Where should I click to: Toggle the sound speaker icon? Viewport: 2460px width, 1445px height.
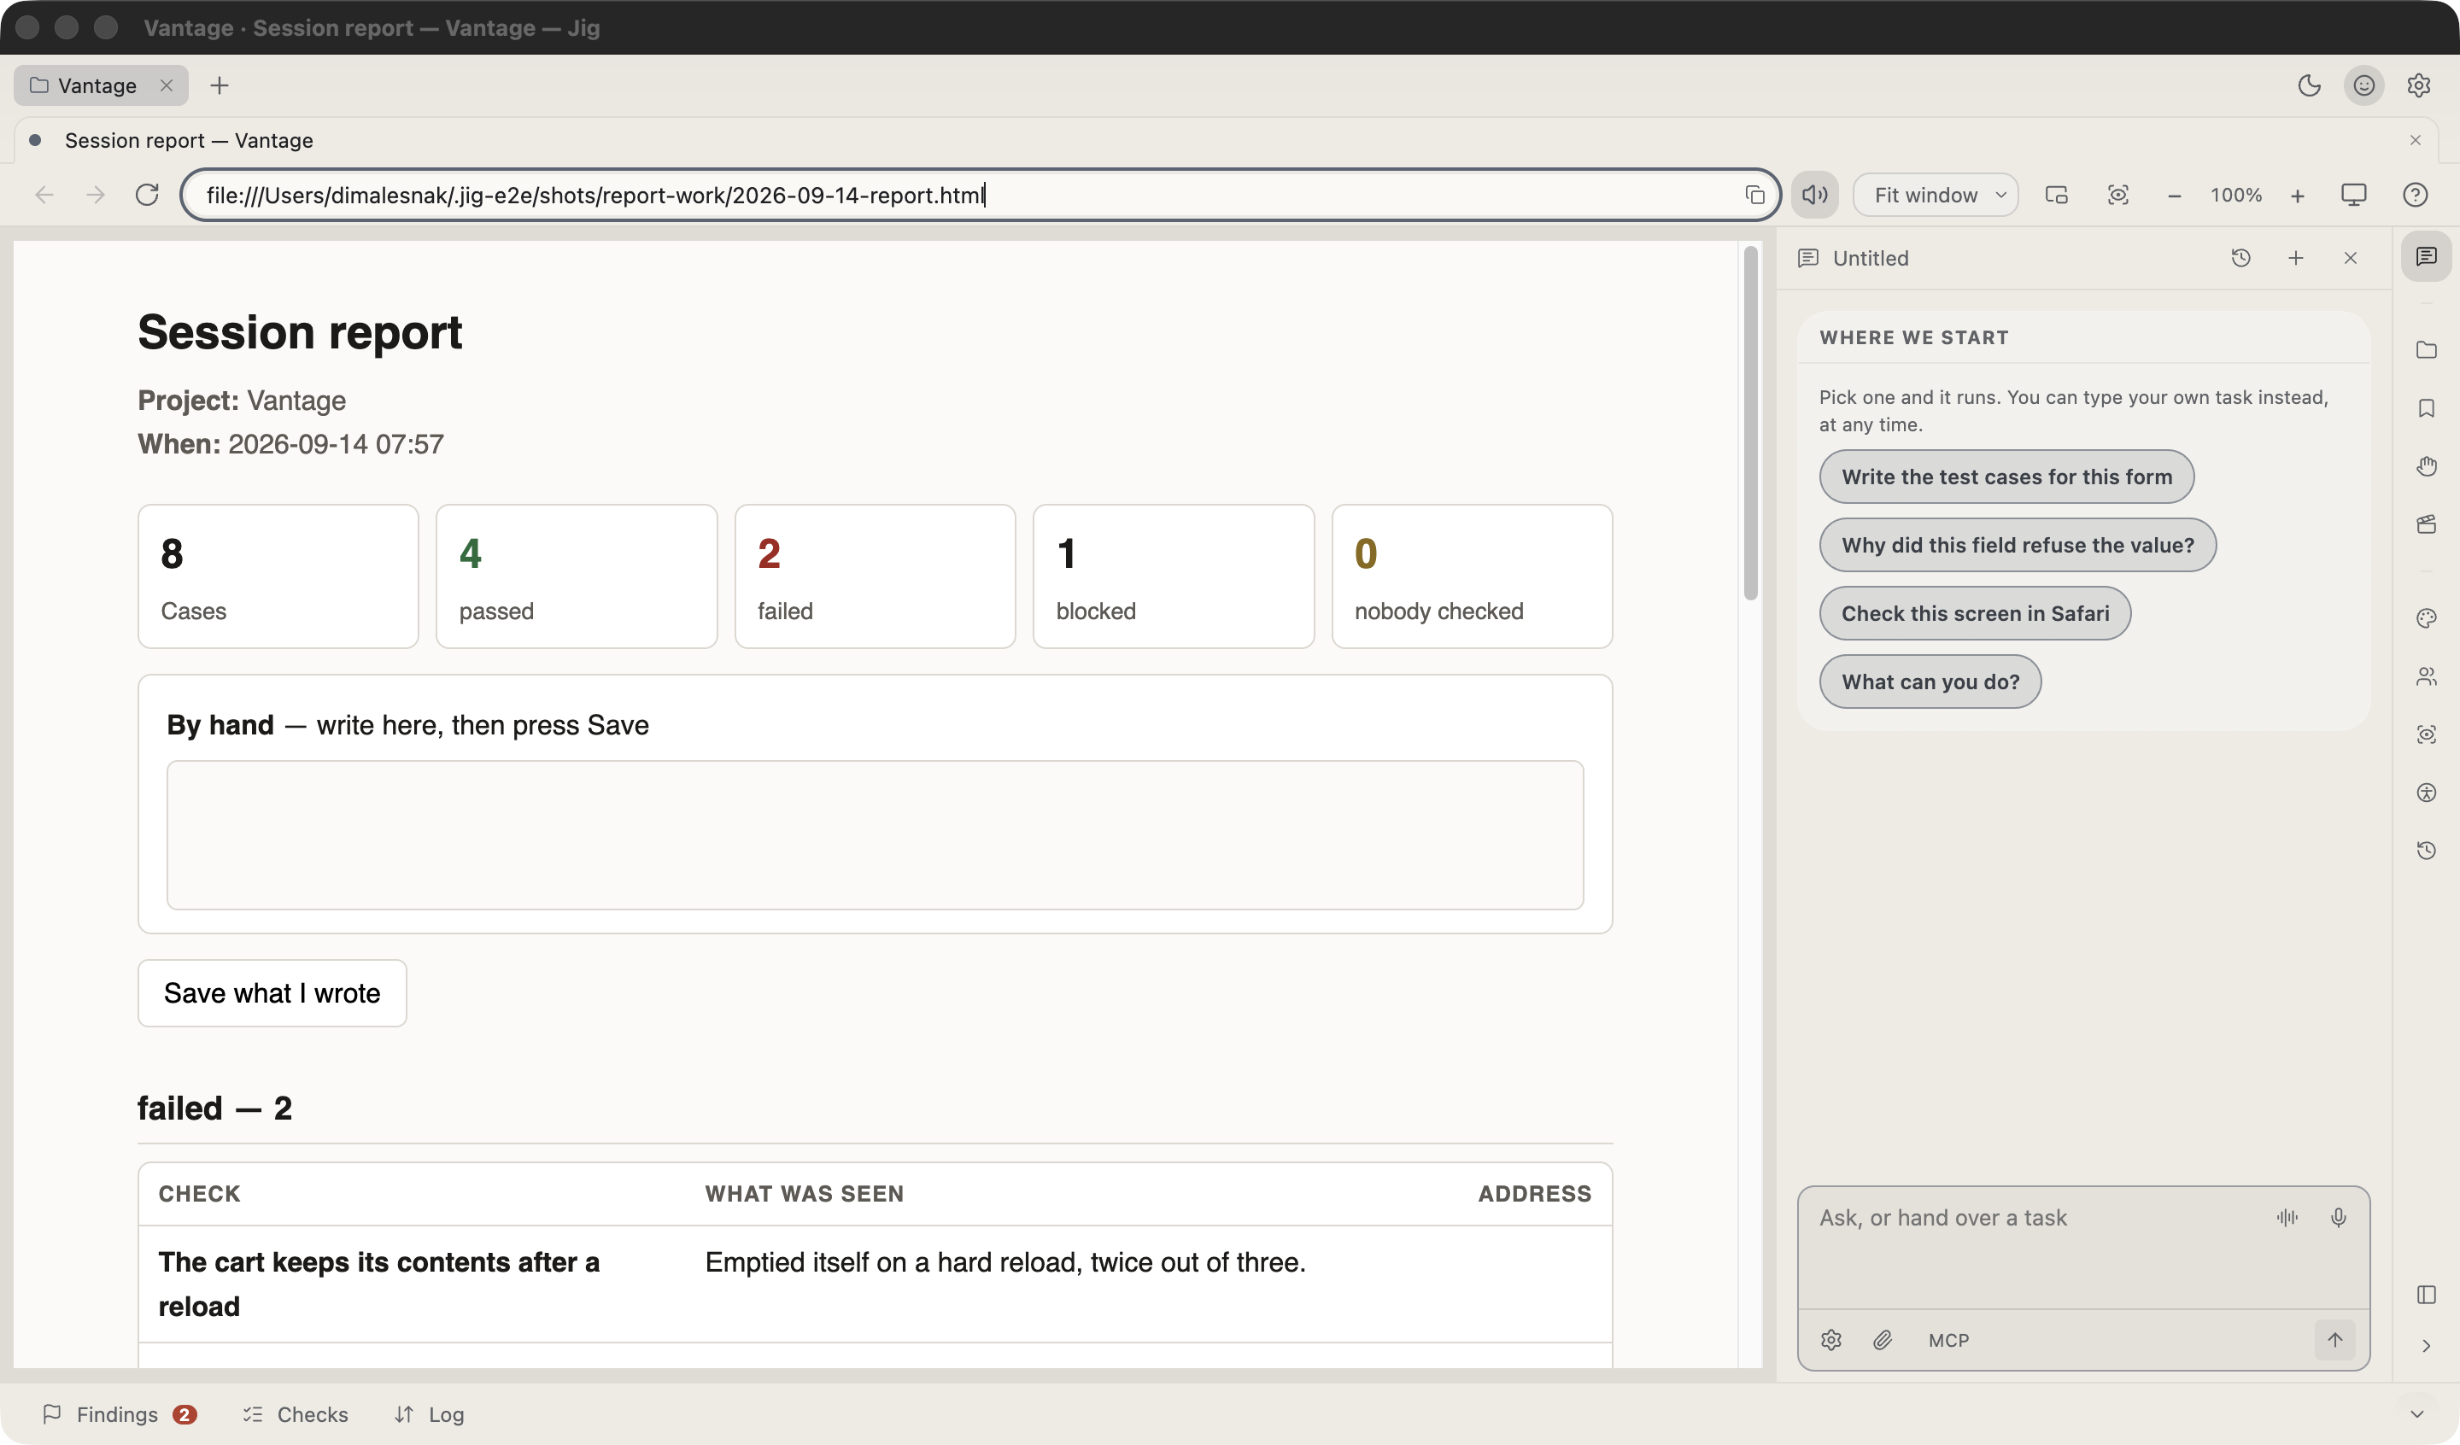coord(1813,195)
